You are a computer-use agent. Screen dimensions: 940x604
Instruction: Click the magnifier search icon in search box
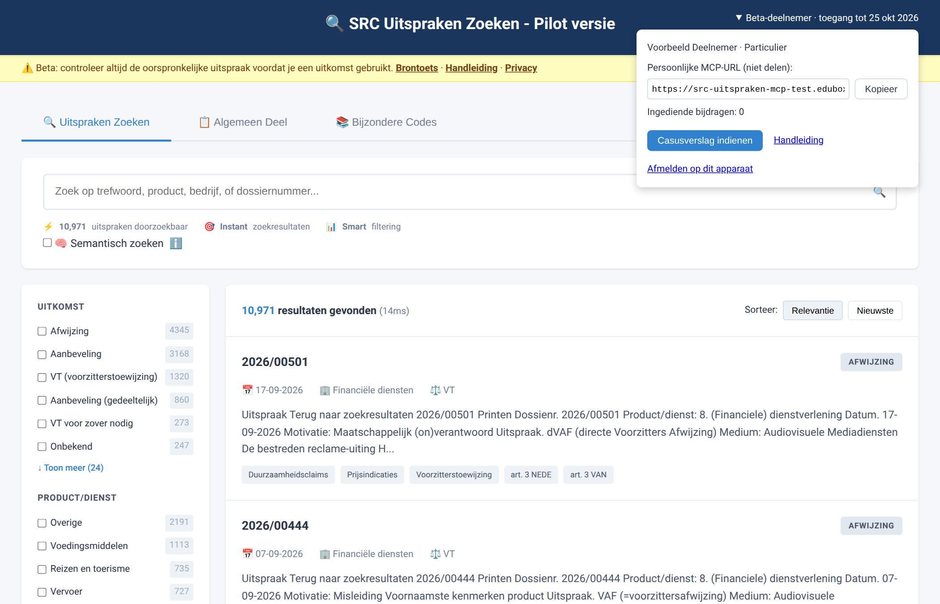879,192
